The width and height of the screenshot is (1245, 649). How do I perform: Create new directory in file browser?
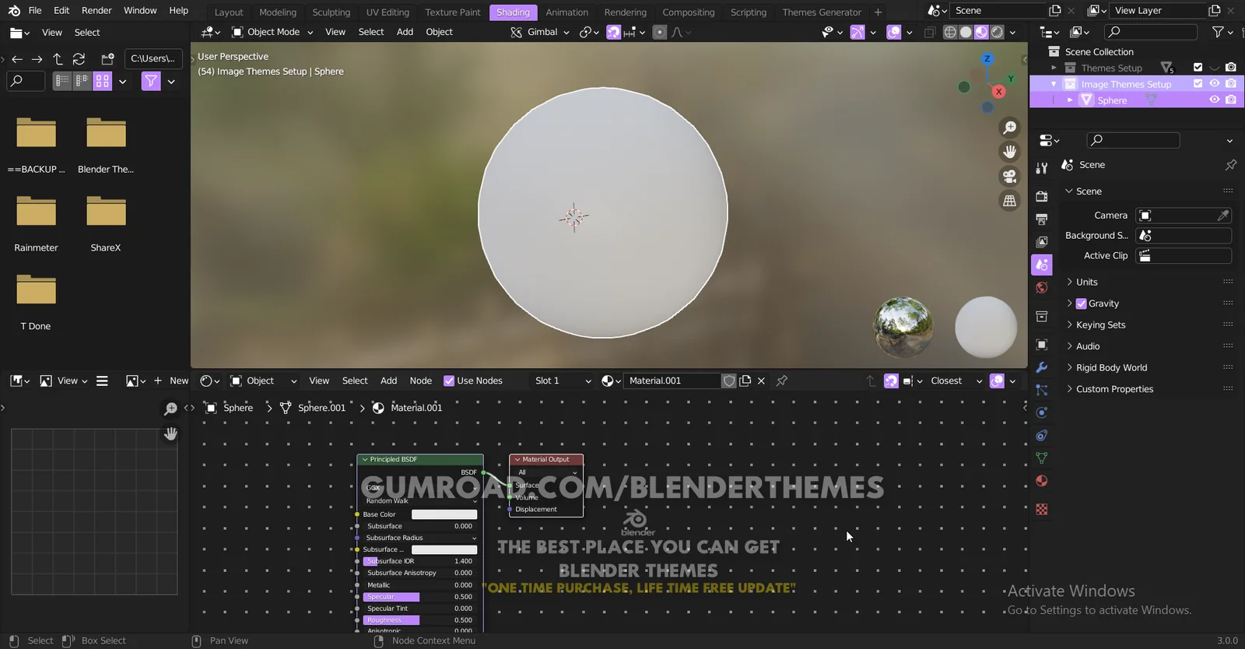[107, 59]
